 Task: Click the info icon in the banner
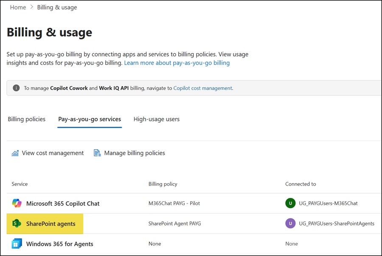point(16,88)
